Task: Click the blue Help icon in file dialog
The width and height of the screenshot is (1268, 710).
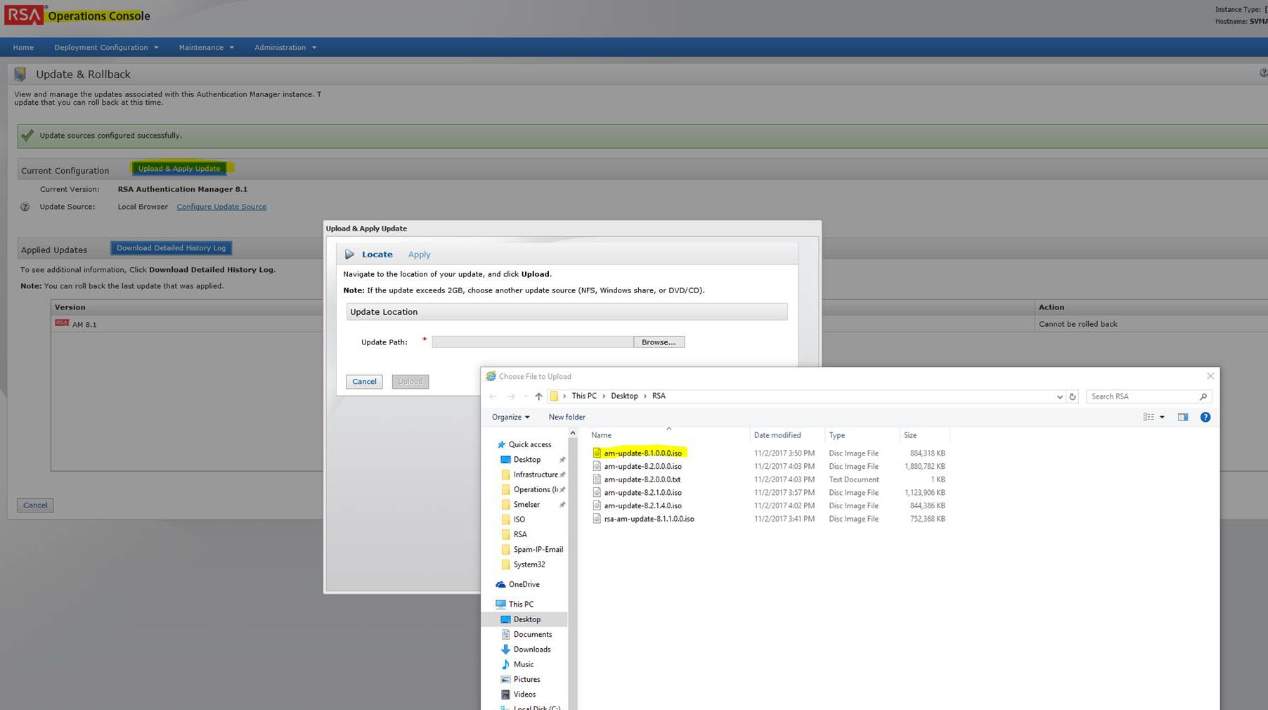Action: 1205,418
